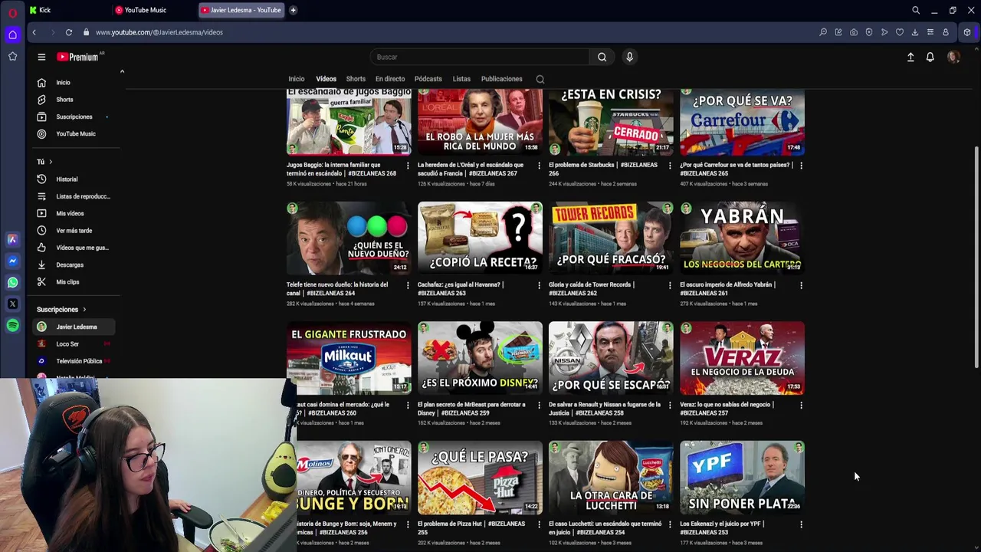Reload the page
981x552 pixels.
(69, 32)
